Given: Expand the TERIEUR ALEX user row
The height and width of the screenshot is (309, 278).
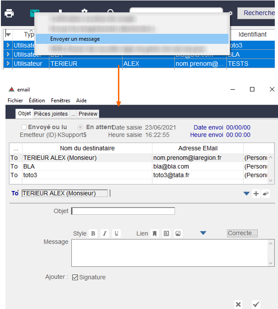Looking at the screenshot, I should (8, 64).
